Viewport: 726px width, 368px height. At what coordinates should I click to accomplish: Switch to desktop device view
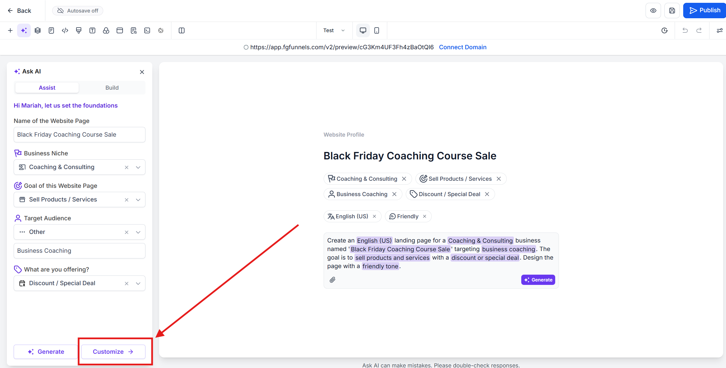coord(363,30)
